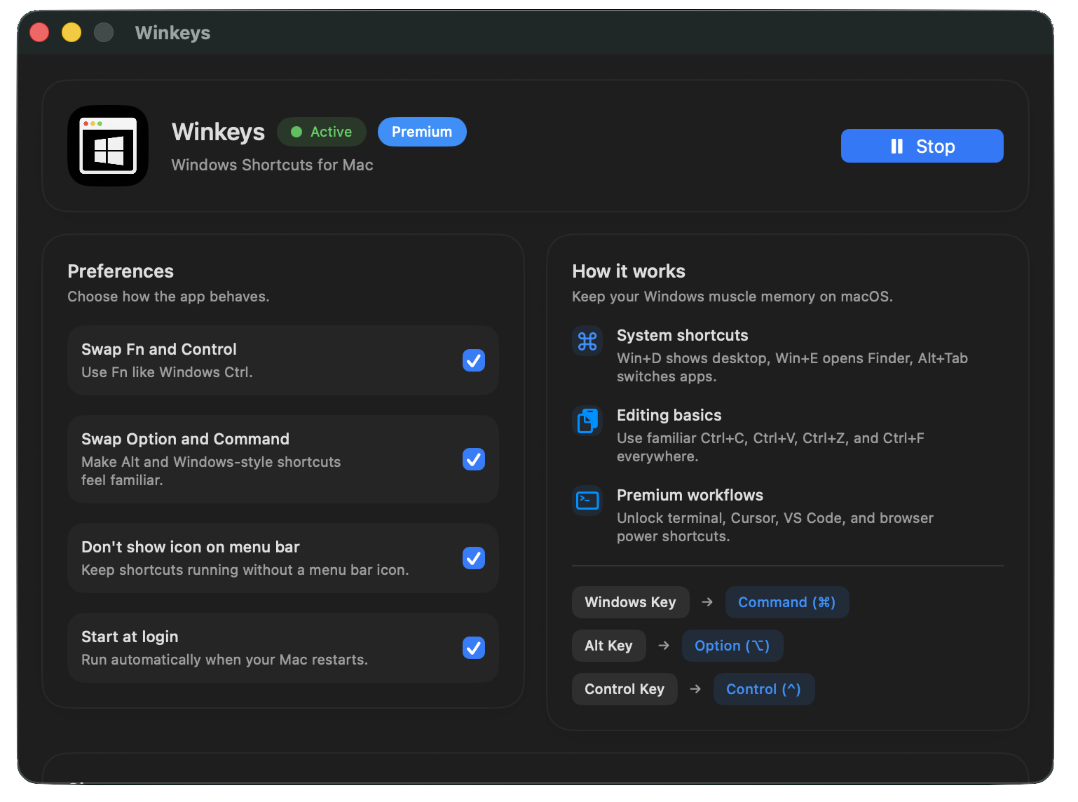The height and width of the screenshot is (802, 1078).
Task: Click the Winkeys window title text
Action: coord(172,33)
